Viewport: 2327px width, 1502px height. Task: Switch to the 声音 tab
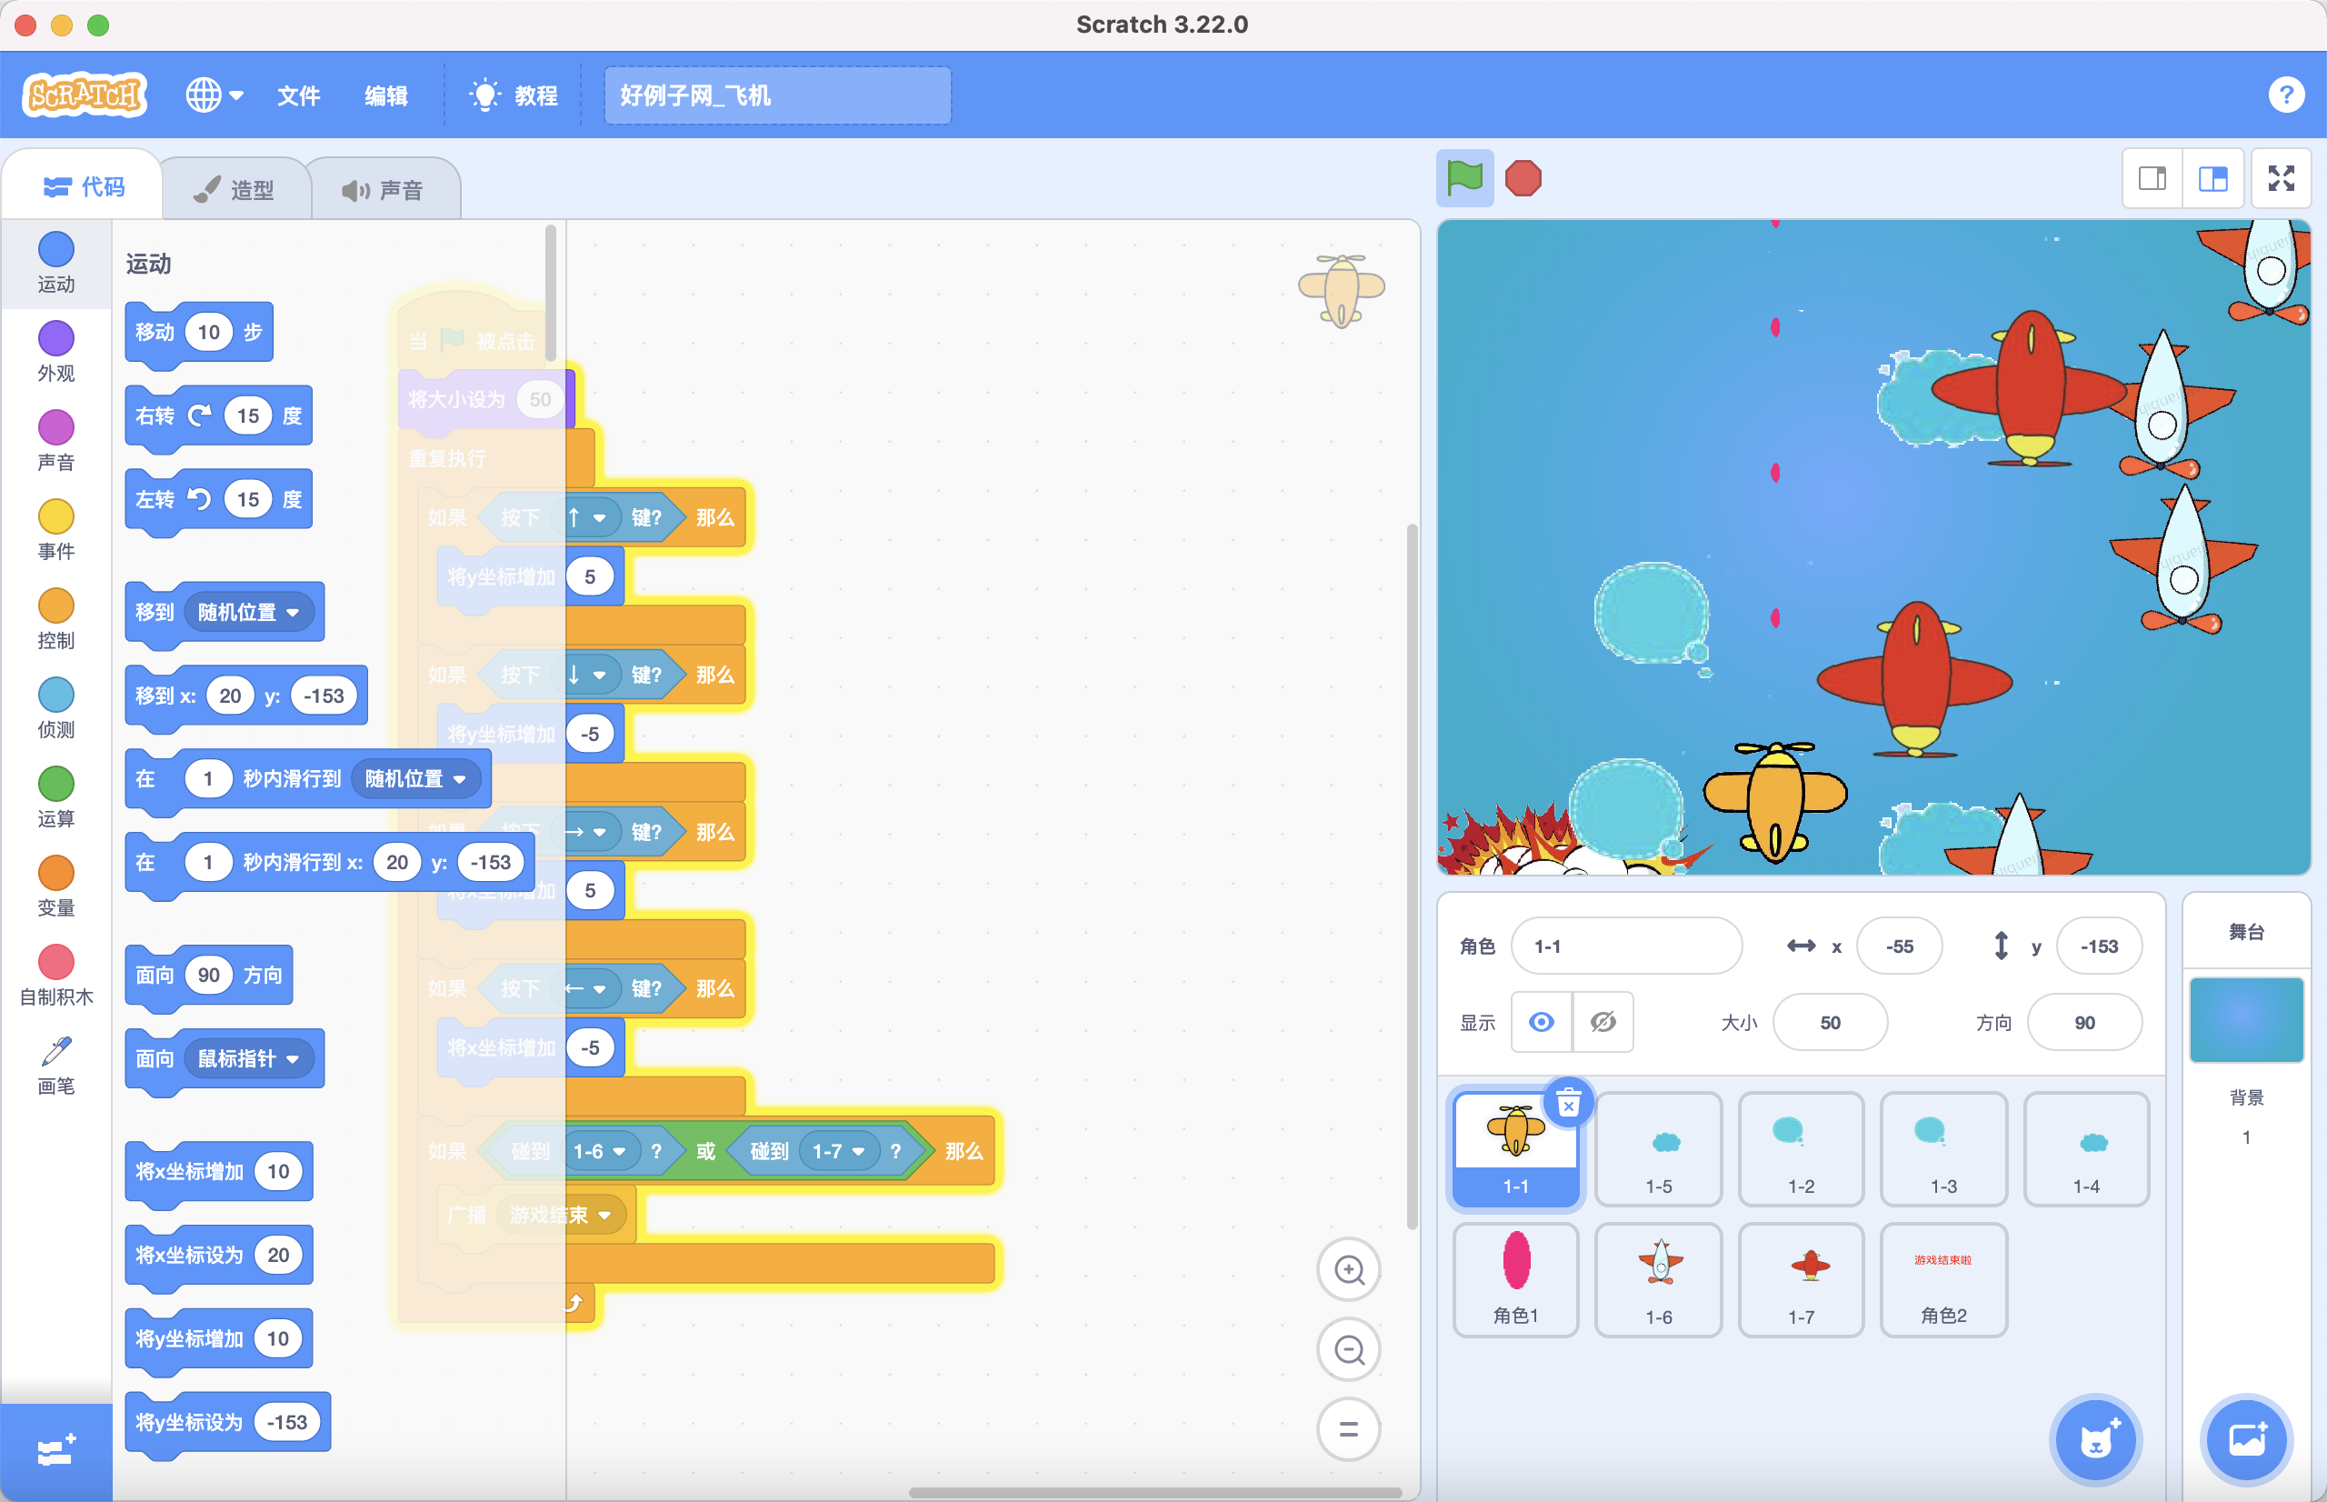pos(383,189)
